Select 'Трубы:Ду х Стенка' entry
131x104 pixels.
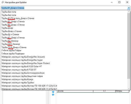click(x=10, y=34)
